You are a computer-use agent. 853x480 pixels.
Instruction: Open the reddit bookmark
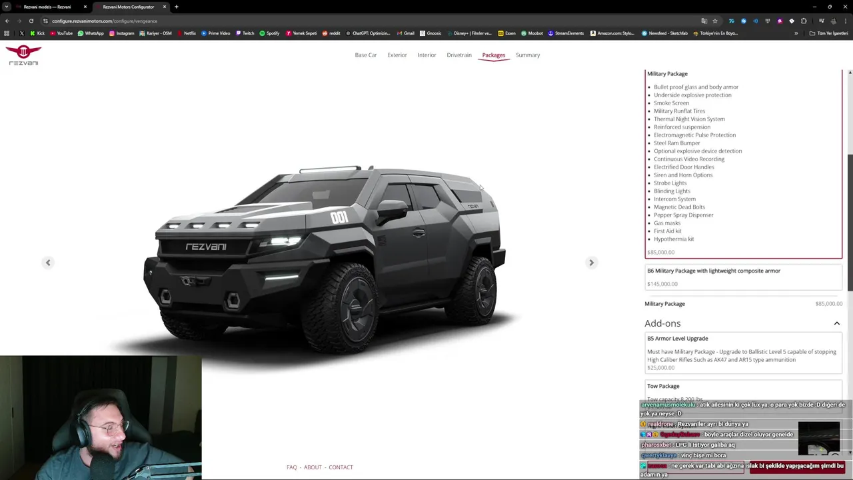pos(331,33)
